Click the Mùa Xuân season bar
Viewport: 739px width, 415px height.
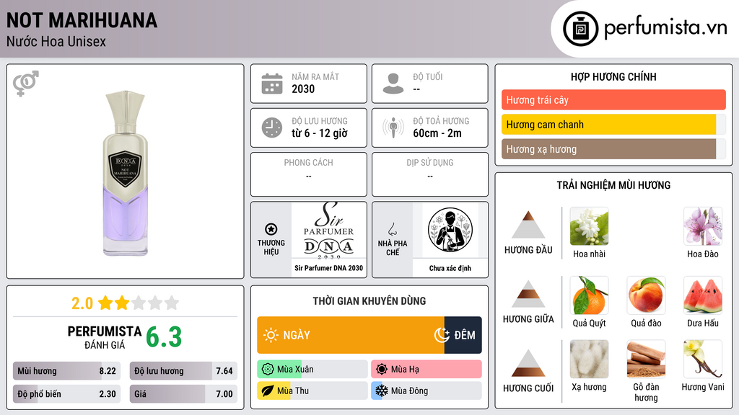(x=312, y=370)
